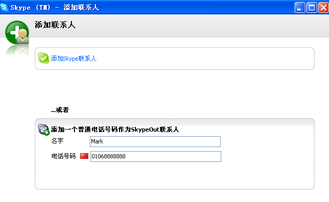329x202 pixels.
Task: Click the ...或者 text
Action: (x=60, y=109)
